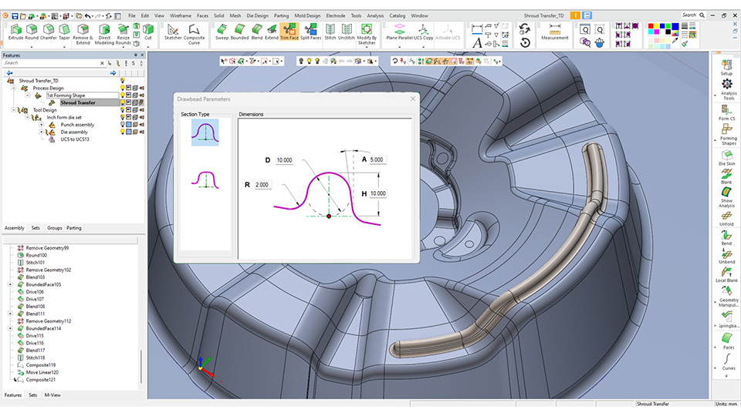Select the Extend face tool

click(x=271, y=32)
